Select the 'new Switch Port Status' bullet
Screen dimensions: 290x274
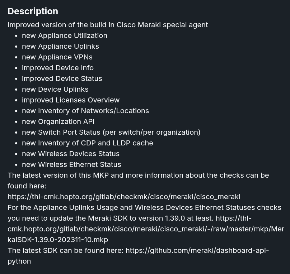[111, 132]
